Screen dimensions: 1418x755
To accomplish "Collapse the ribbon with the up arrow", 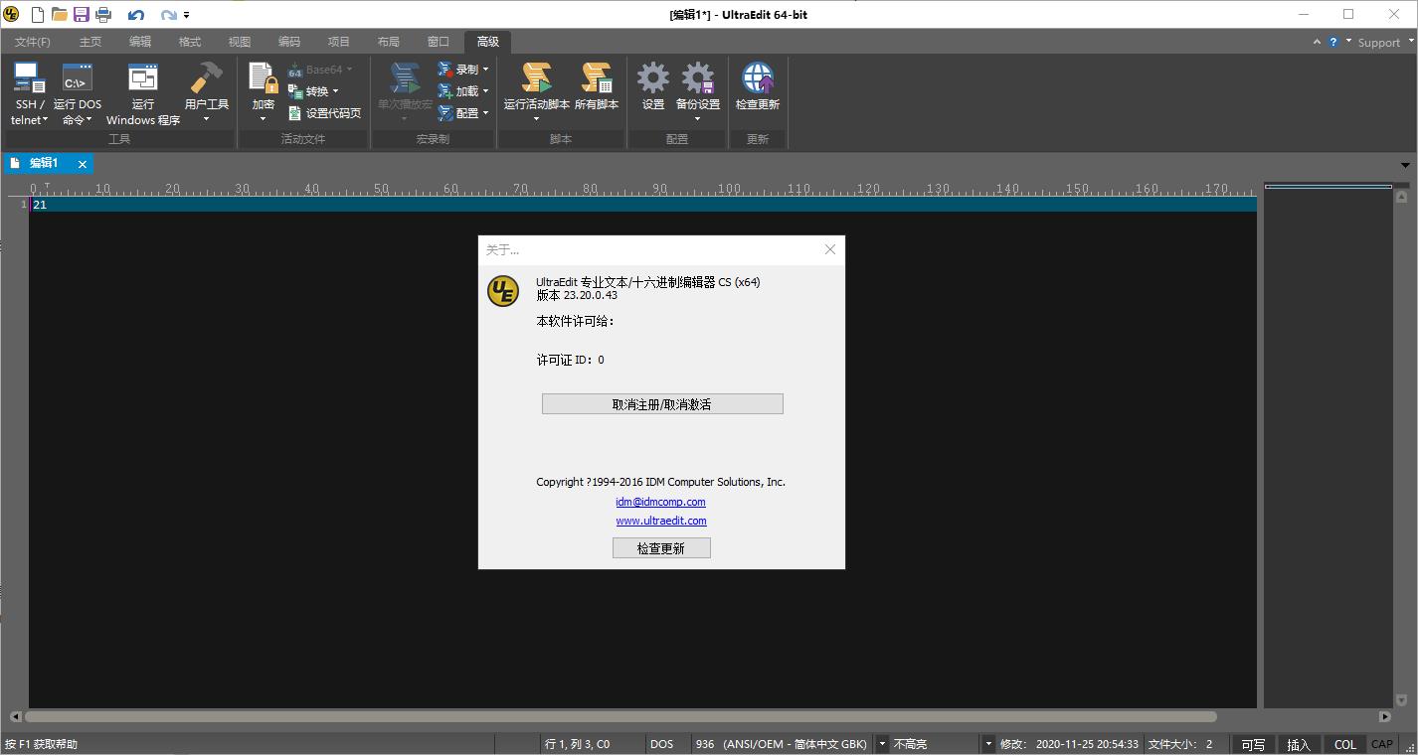I will (x=1318, y=43).
